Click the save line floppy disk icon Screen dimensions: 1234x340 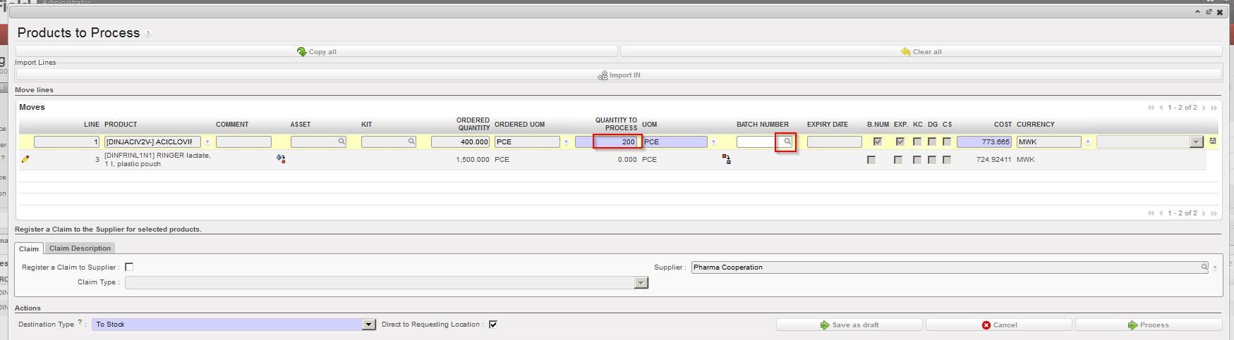point(1213,141)
